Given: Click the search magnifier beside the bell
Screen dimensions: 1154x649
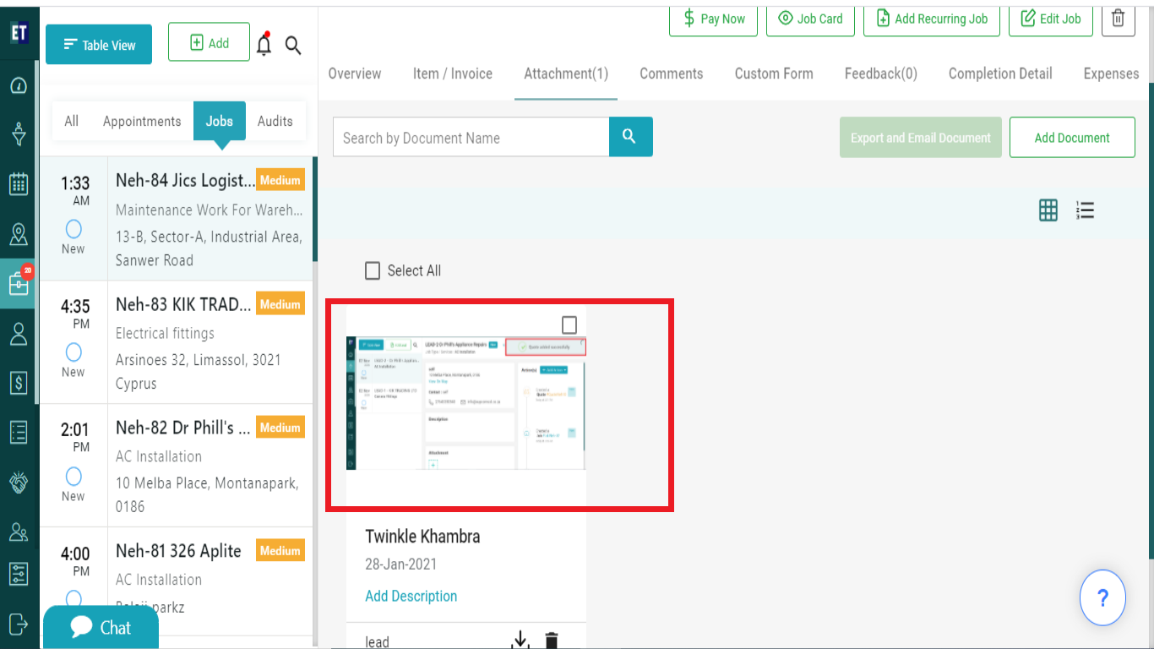Looking at the screenshot, I should point(293,46).
